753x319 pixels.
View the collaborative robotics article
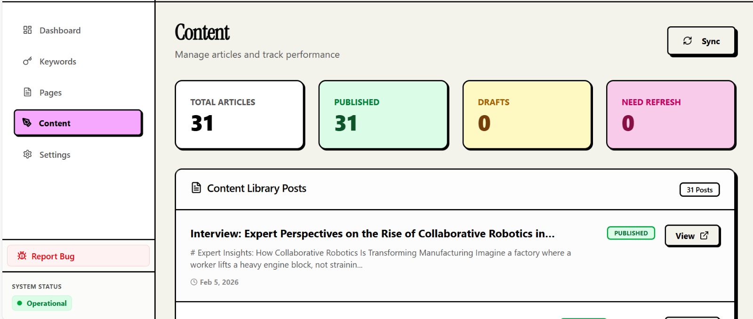(x=692, y=235)
